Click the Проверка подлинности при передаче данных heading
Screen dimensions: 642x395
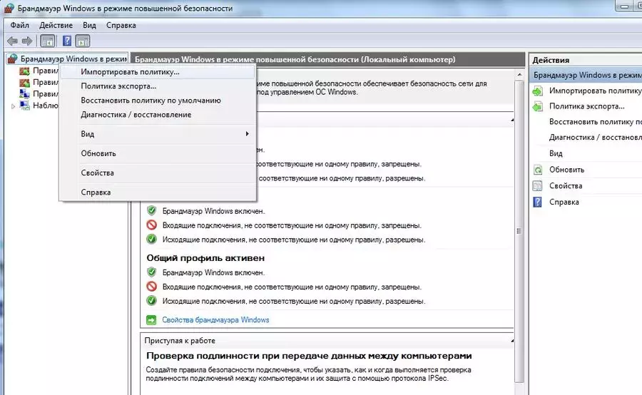(309, 356)
